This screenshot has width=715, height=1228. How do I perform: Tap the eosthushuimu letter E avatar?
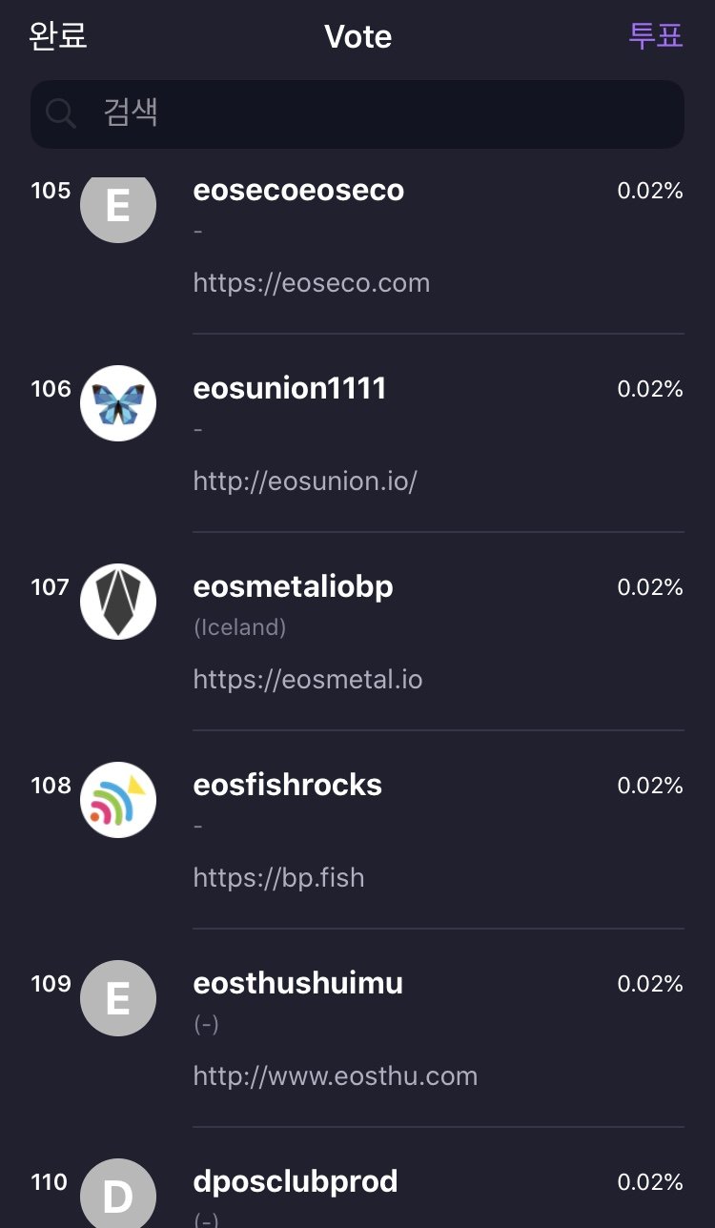click(x=118, y=998)
